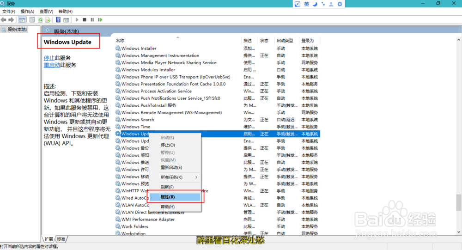This screenshot has height=250, width=462.
Task: Click the moon icon in IME bar
Action: (x=315, y=4)
